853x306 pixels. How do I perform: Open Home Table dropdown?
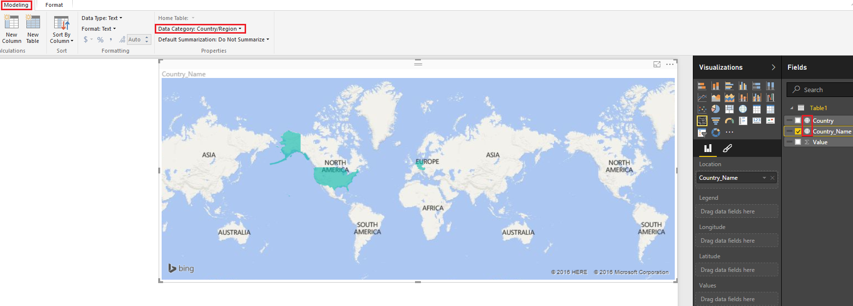pos(176,18)
